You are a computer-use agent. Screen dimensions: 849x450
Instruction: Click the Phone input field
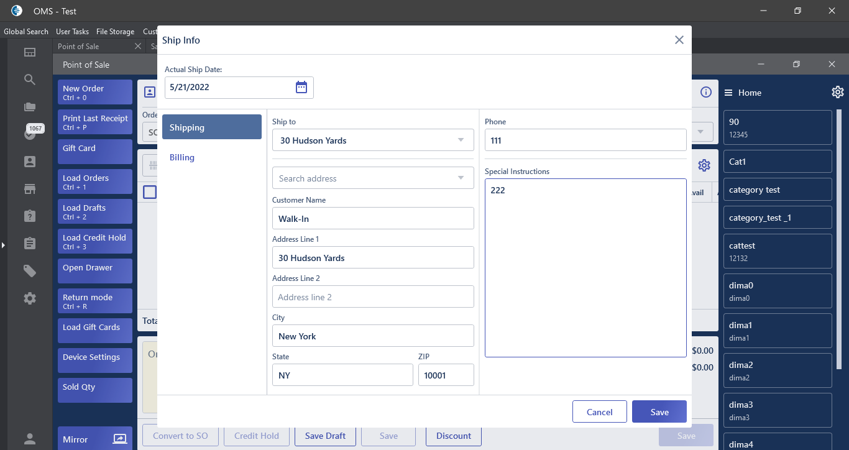tap(585, 140)
